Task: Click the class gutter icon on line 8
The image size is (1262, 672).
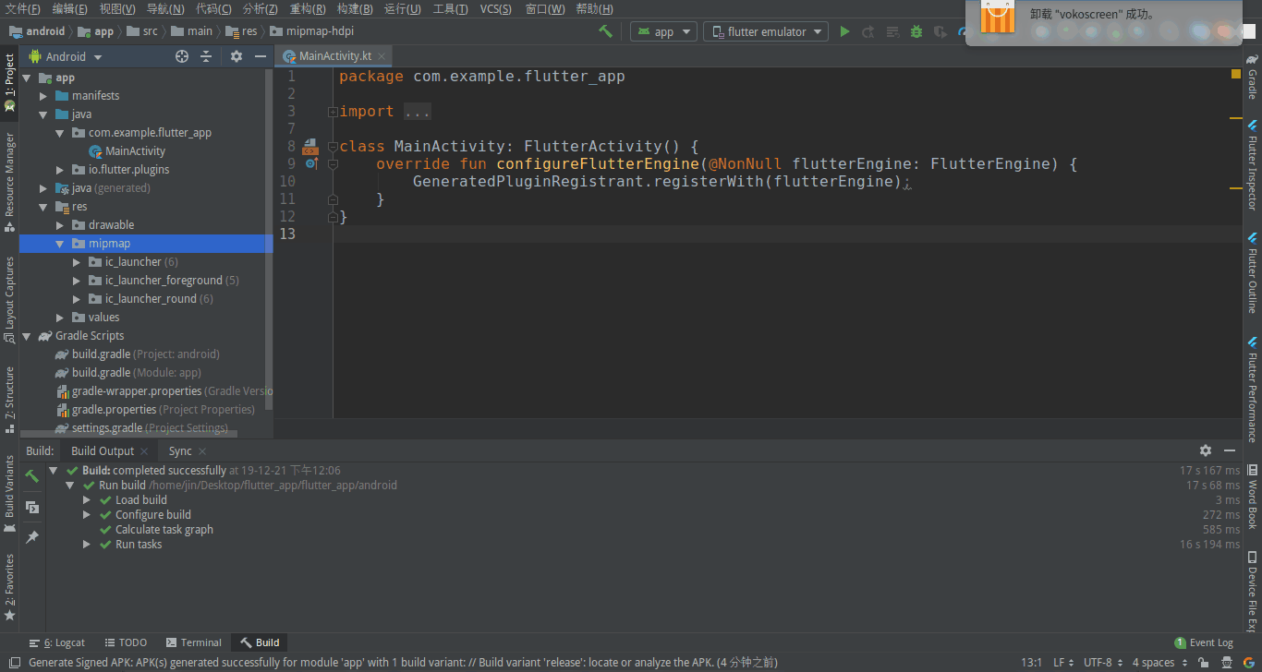Action: pyautogui.click(x=310, y=146)
